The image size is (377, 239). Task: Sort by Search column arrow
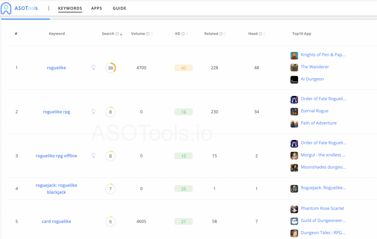121,34
